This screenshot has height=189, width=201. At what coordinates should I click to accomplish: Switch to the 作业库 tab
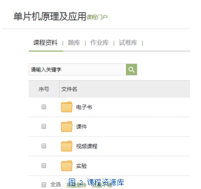coord(99,43)
